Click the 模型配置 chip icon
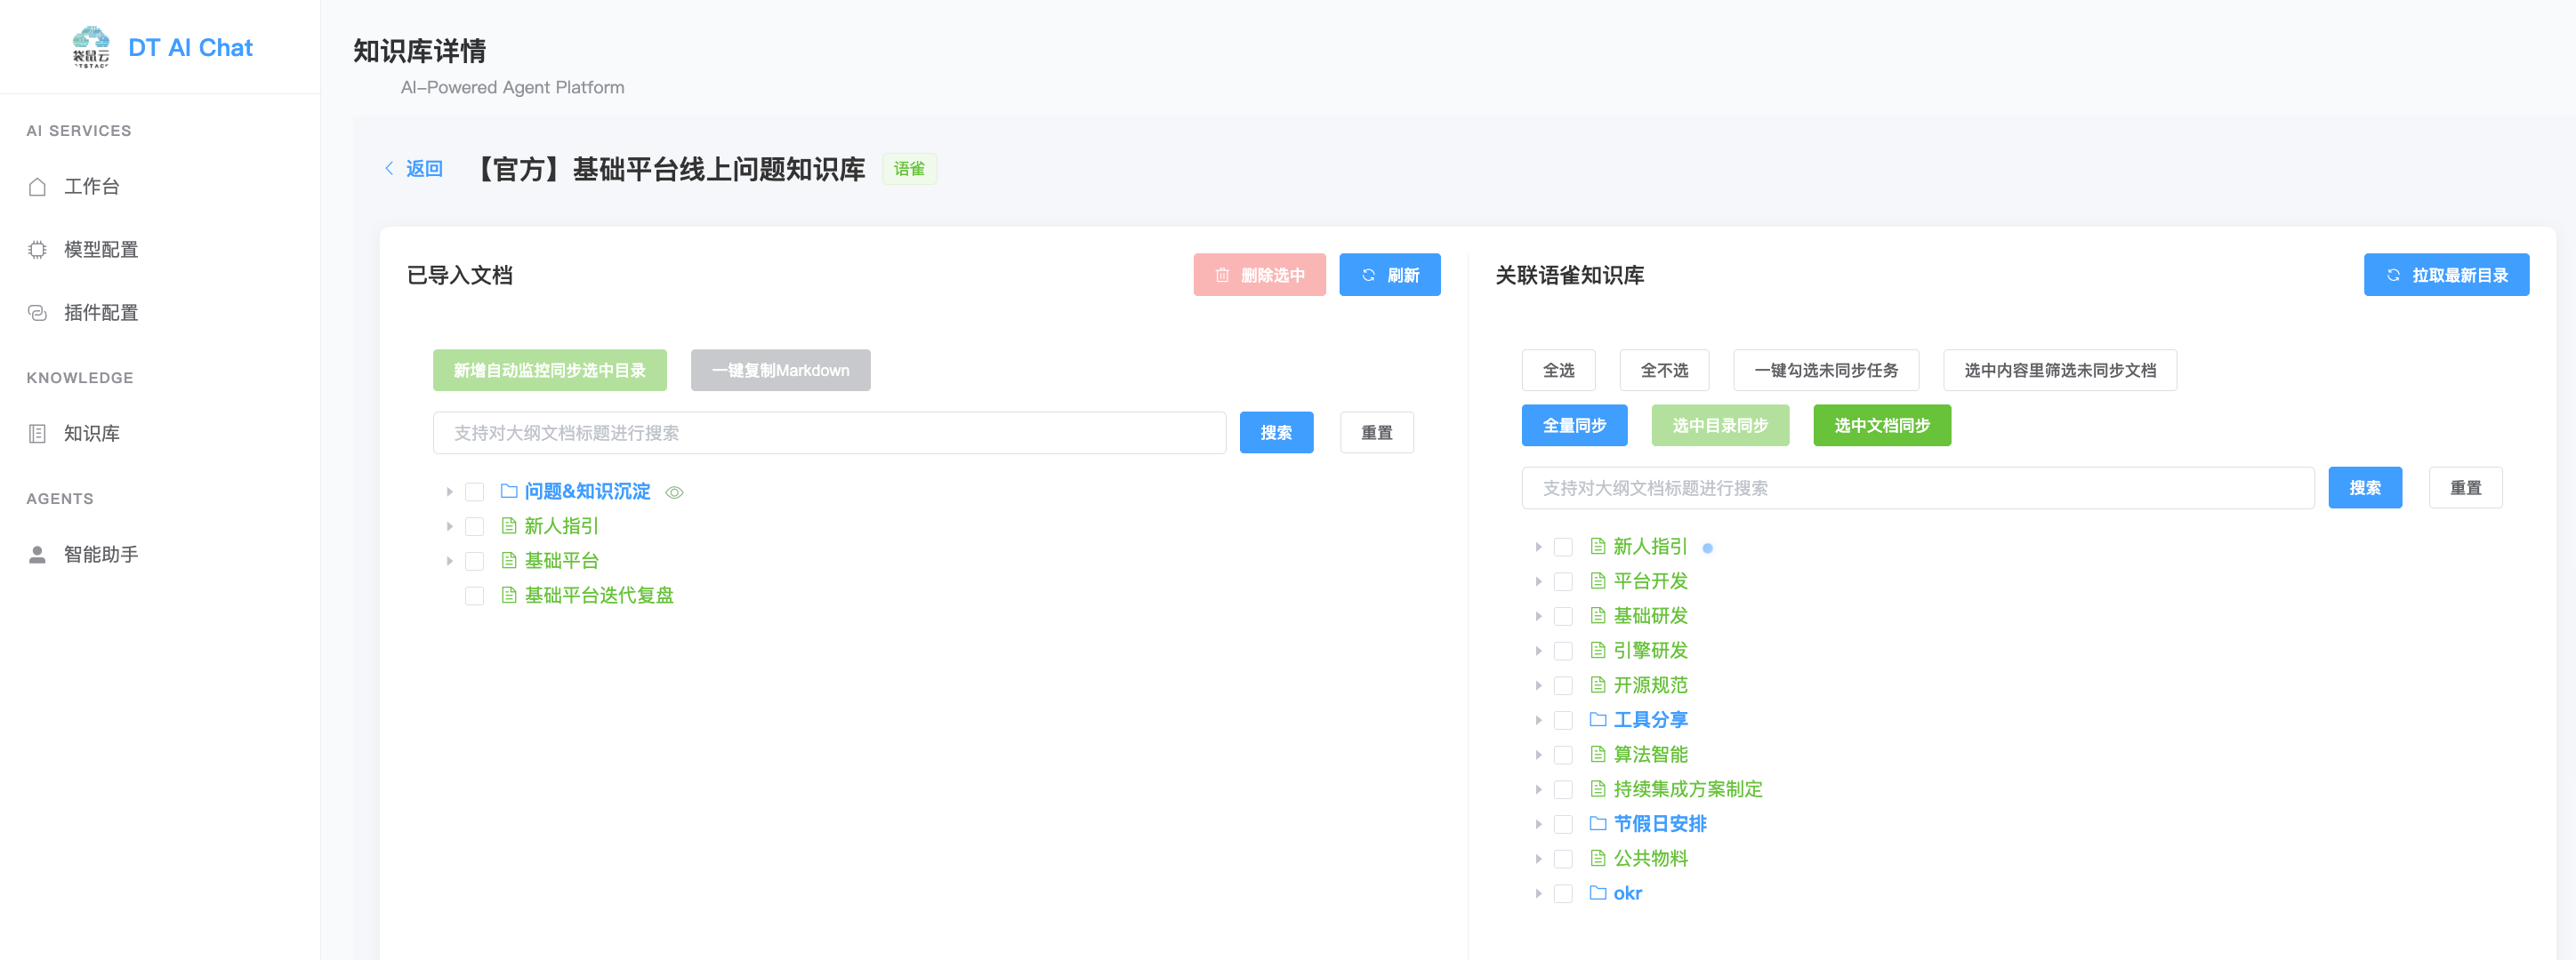 coord(37,250)
